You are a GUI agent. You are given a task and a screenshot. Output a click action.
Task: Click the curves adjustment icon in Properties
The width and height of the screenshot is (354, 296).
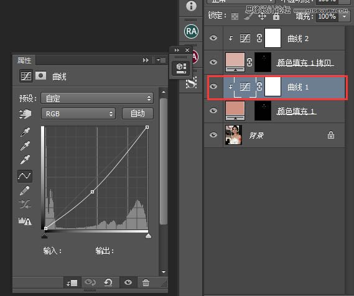point(26,76)
